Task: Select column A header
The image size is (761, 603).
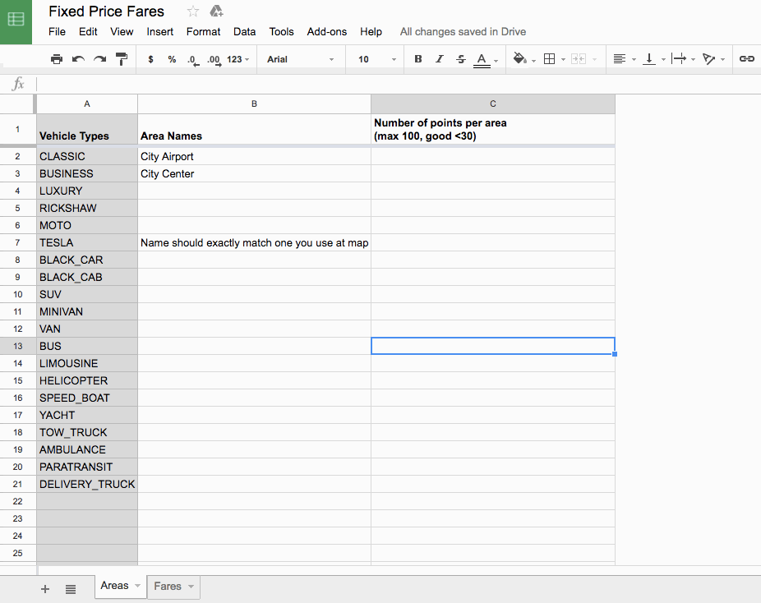Action: tap(87, 104)
